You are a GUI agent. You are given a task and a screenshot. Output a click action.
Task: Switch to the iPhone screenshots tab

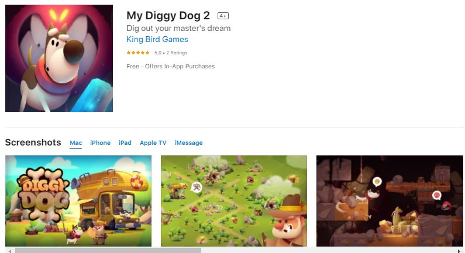pos(100,143)
